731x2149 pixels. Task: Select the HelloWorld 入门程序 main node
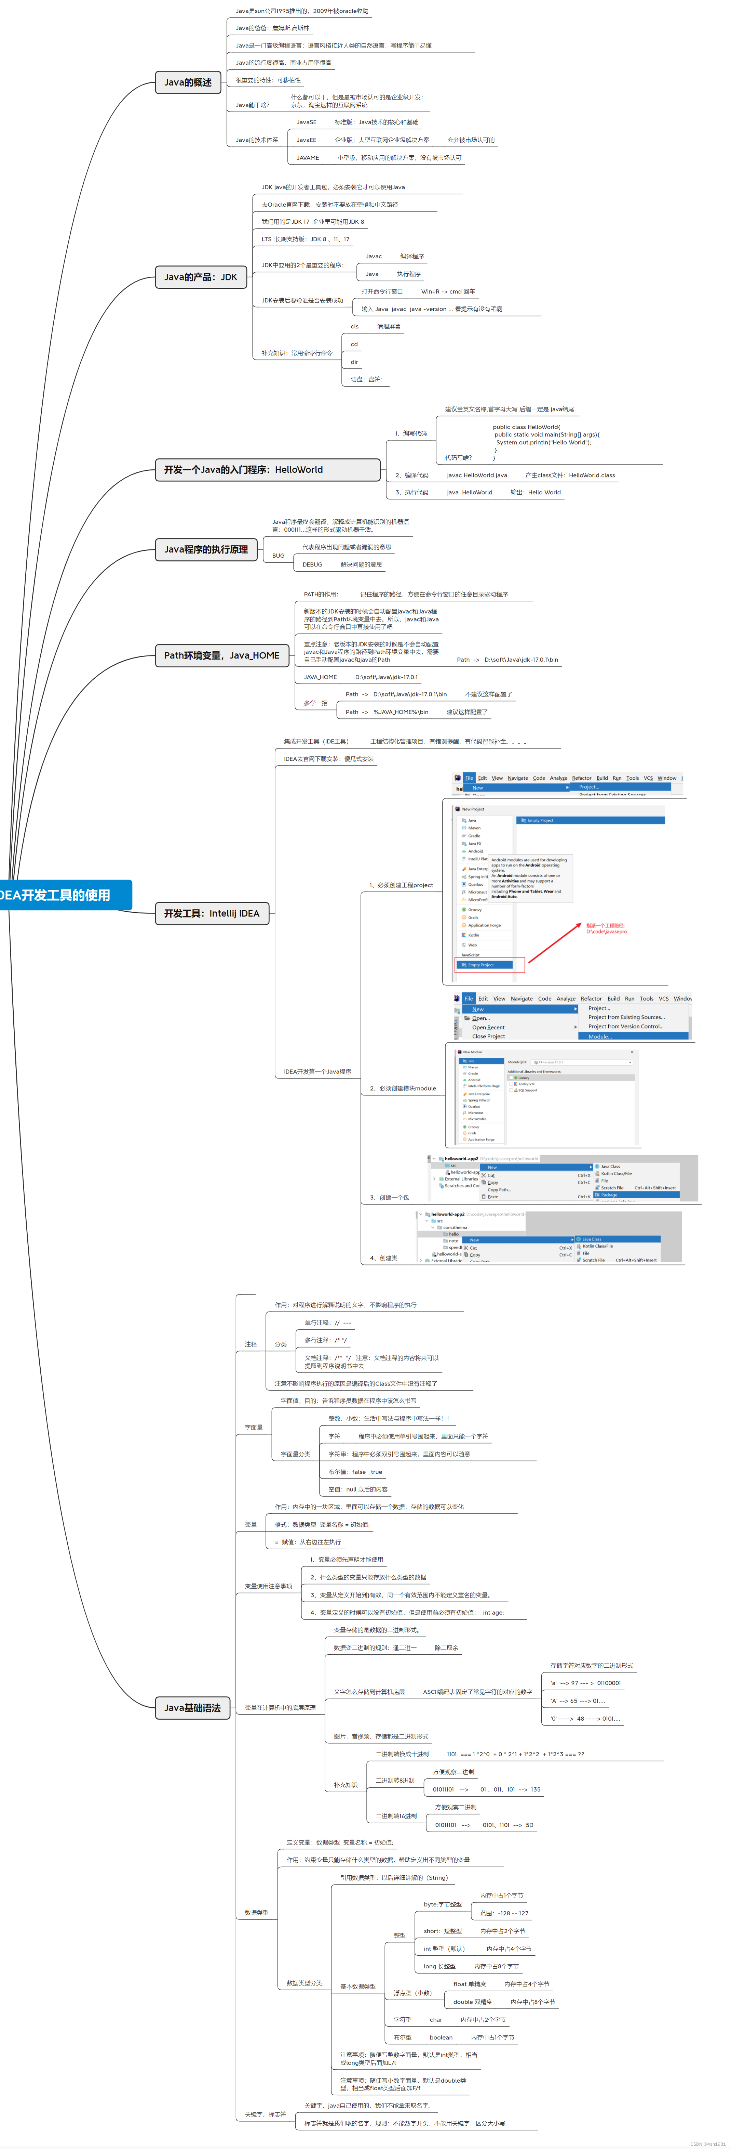(268, 470)
